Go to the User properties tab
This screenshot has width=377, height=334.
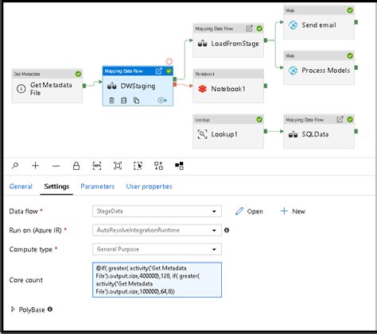click(x=149, y=186)
